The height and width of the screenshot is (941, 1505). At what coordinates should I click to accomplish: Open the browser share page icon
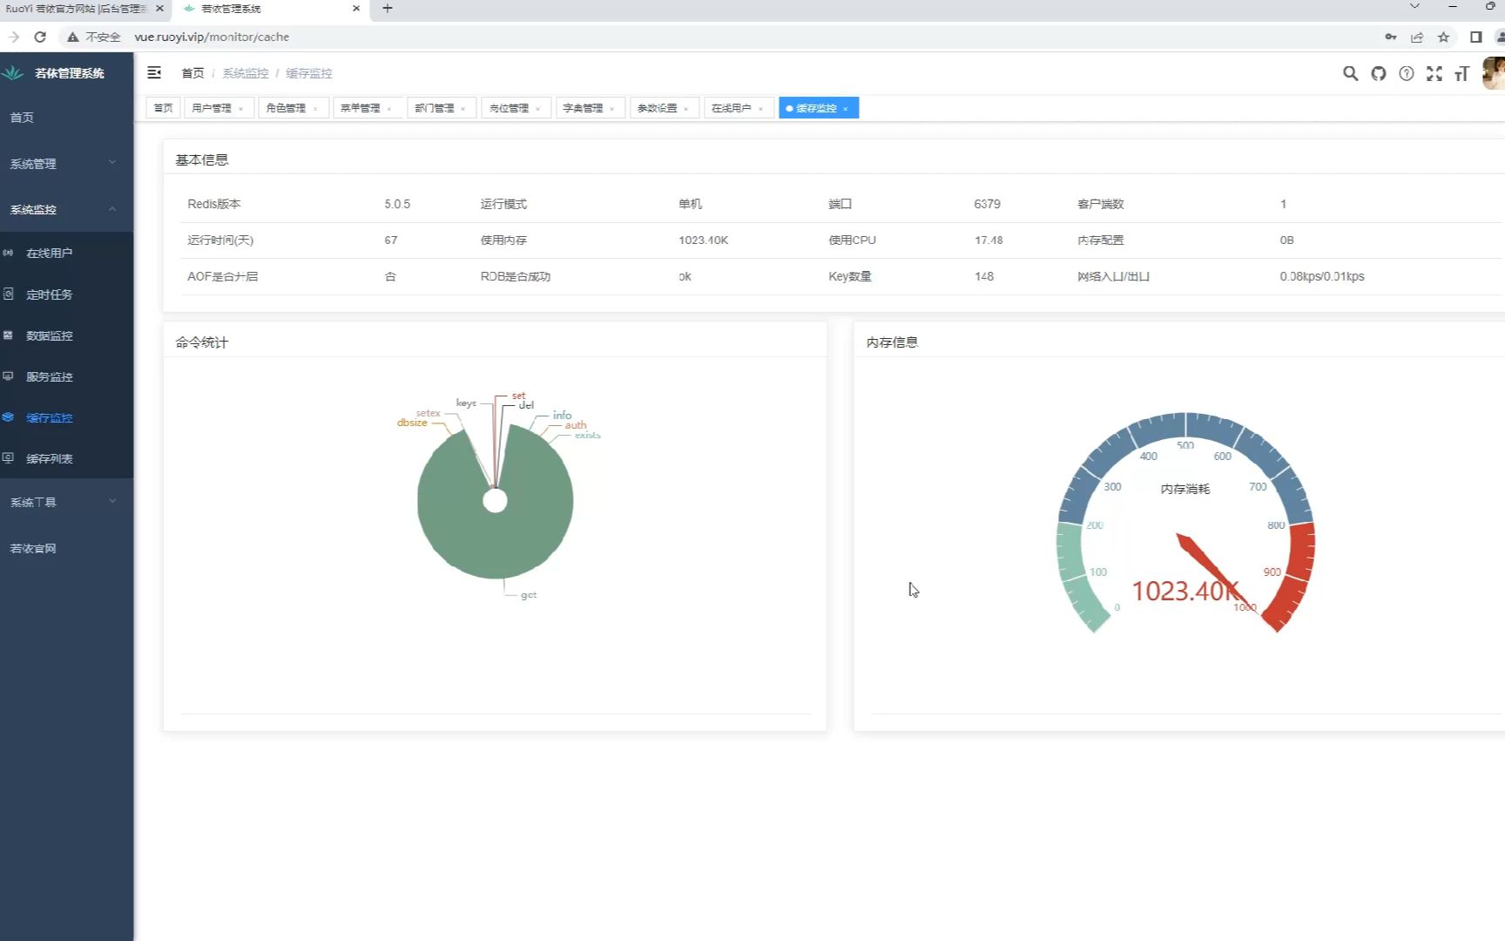[1417, 37]
